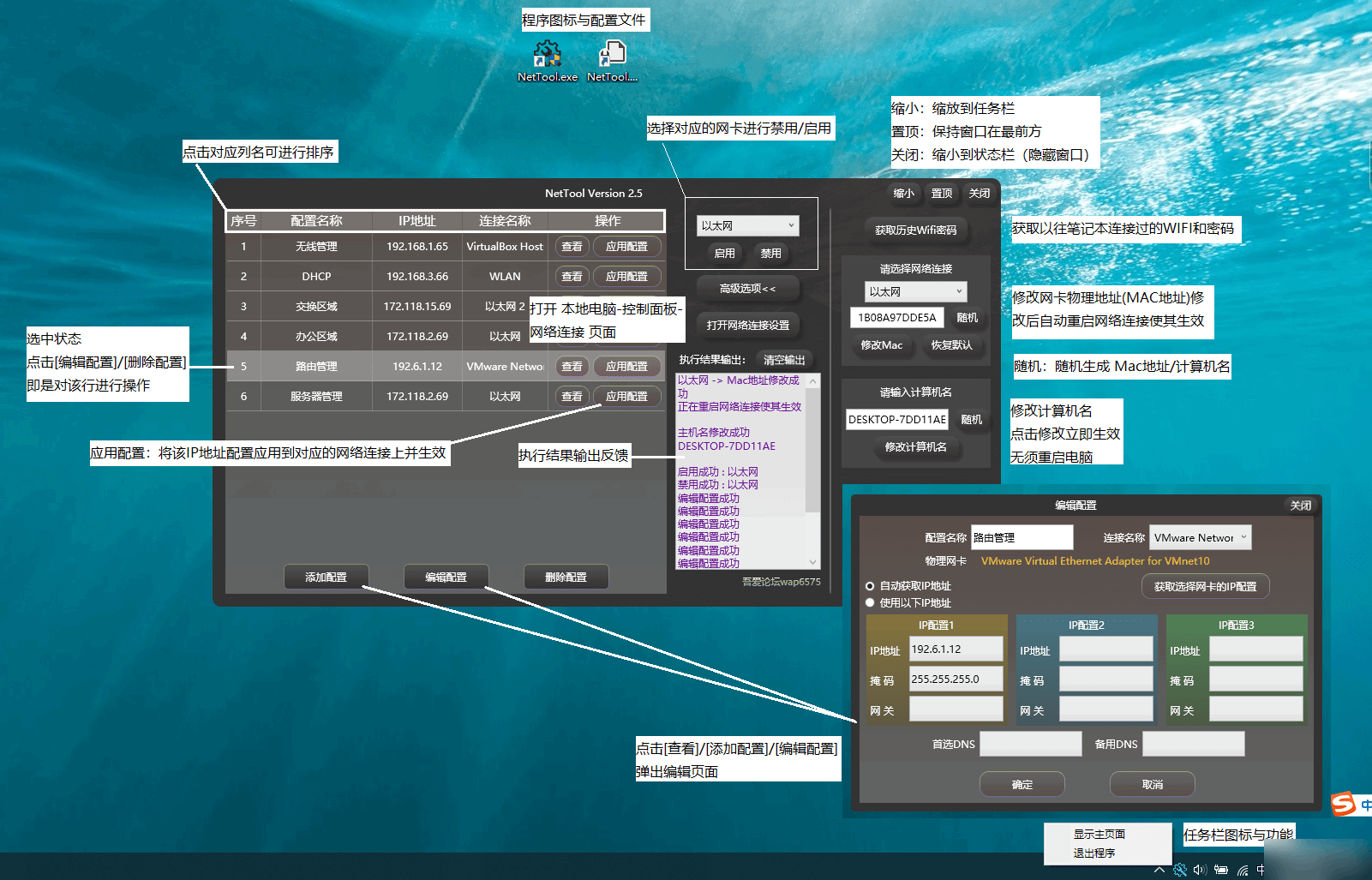Click the output log scrollbar down arrow

[813, 563]
